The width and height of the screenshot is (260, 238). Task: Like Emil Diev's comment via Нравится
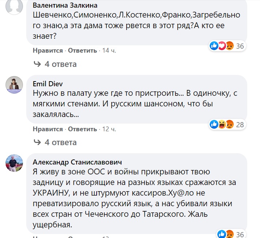pyautogui.click(x=48, y=129)
